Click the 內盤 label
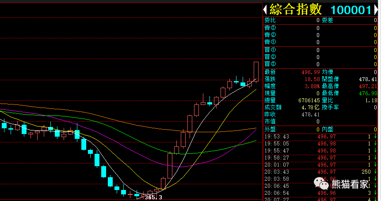Screen dimensions: 381x201 click(328, 129)
